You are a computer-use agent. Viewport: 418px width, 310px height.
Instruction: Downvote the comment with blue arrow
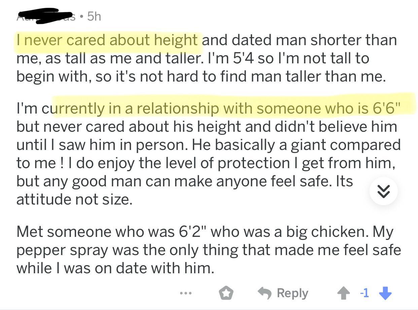click(385, 293)
